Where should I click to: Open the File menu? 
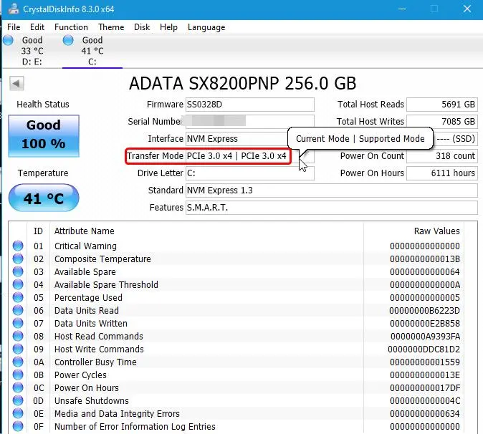point(14,27)
